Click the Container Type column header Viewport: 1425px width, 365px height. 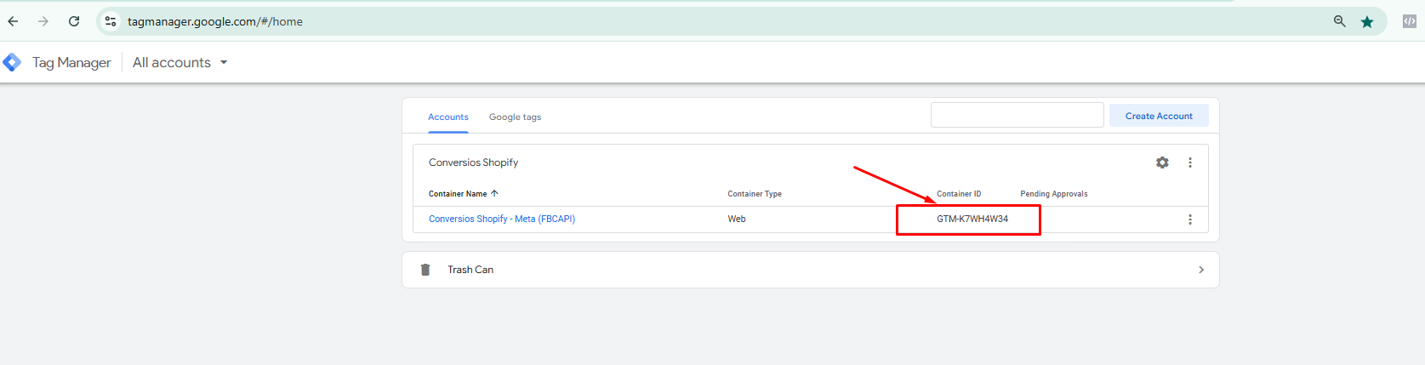pos(755,194)
